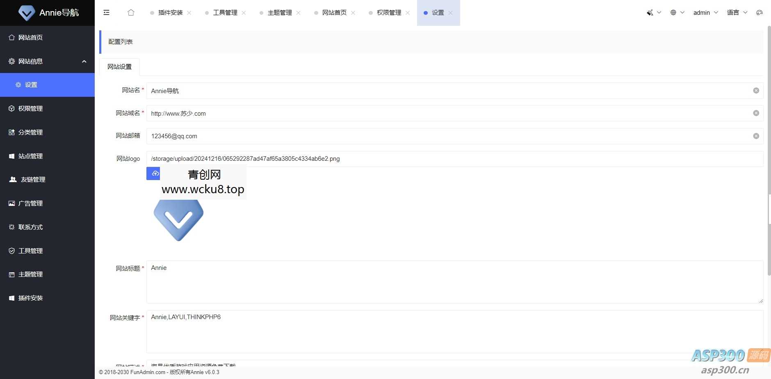The height and width of the screenshot is (379, 771).
Task: Clear the 网站名 input field
Action: [x=756, y=91]
